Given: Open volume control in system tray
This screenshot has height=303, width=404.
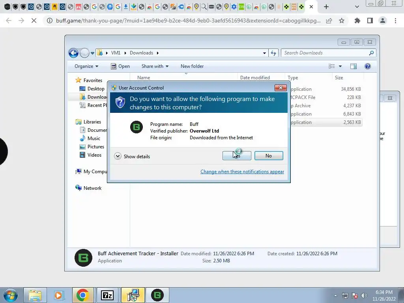Looking at the screenshot, I should [x=364, y=296].
